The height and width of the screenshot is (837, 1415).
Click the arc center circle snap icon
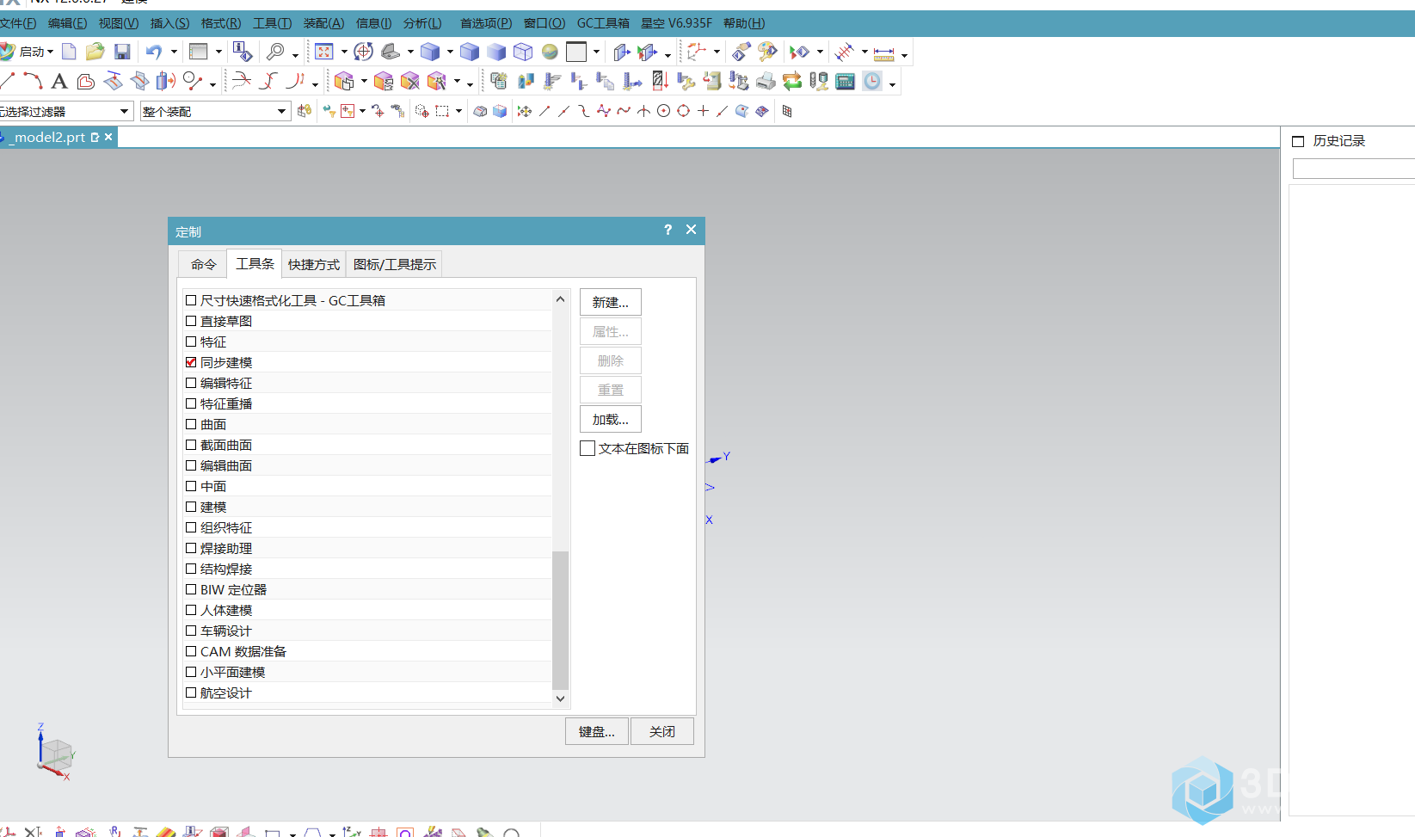tap(663, 111)
